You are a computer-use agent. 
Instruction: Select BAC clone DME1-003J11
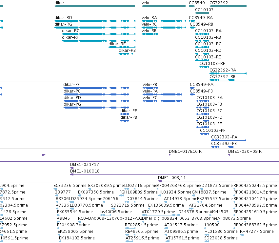click(172, 178)
